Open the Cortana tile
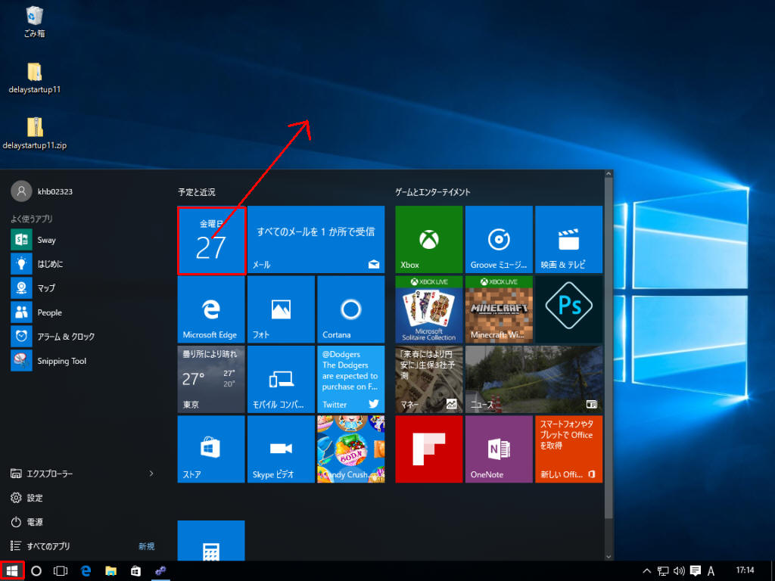The width and height of the screenshot is (775, 581). [x=351, y=309]
